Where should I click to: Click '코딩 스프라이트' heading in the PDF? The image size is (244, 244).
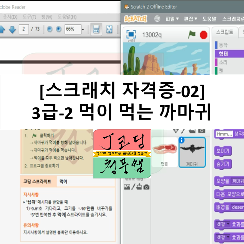tap(37, 181)
